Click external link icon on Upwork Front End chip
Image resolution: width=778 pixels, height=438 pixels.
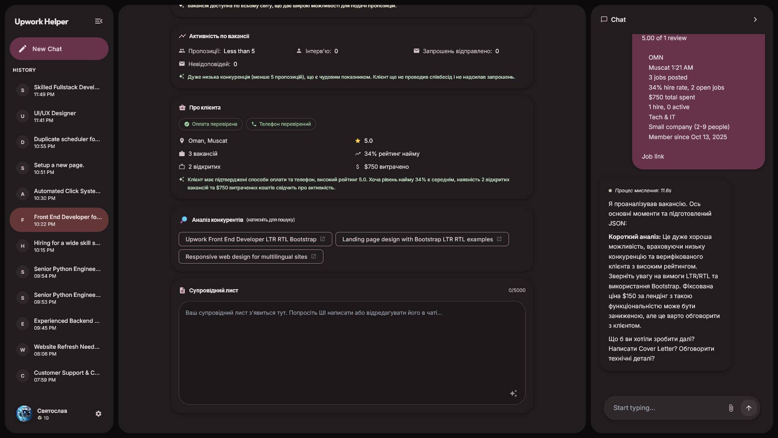tap(323, 239)
